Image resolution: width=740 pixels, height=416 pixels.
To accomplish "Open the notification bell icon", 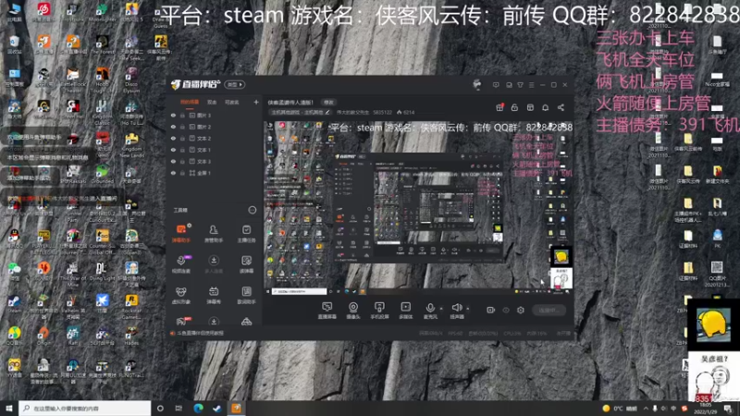I will (545, 107).
